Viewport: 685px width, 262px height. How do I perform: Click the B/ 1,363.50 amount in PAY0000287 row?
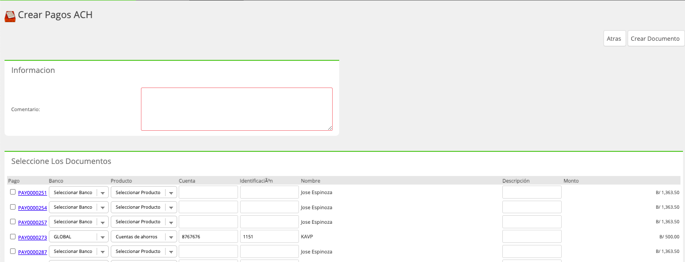tap(667, 251)
